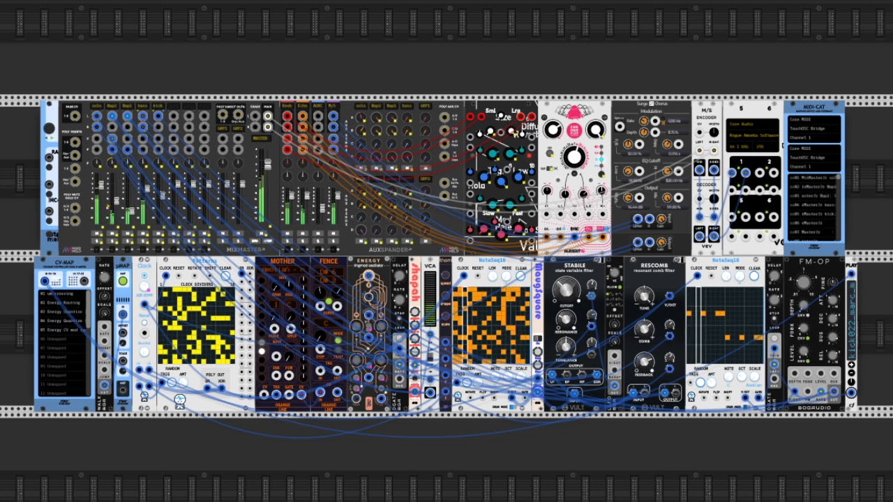Click the Rescomb TUNE knob
Image resolution: width=893 pixels, height=502 pixels.
pyautogui.click(x=644, y=296)
